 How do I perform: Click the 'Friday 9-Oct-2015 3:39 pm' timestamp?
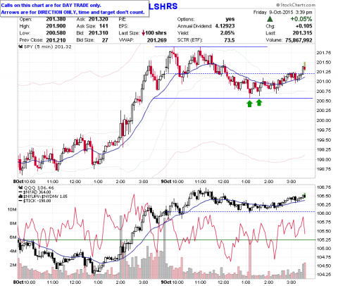(283, 12)
